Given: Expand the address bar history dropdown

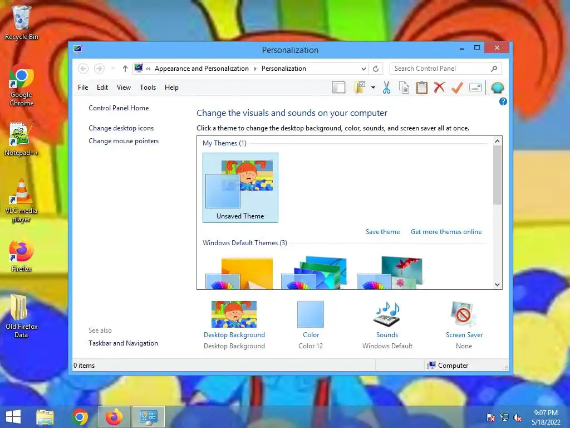Looking at the screenshot, I should coord(363,69).
